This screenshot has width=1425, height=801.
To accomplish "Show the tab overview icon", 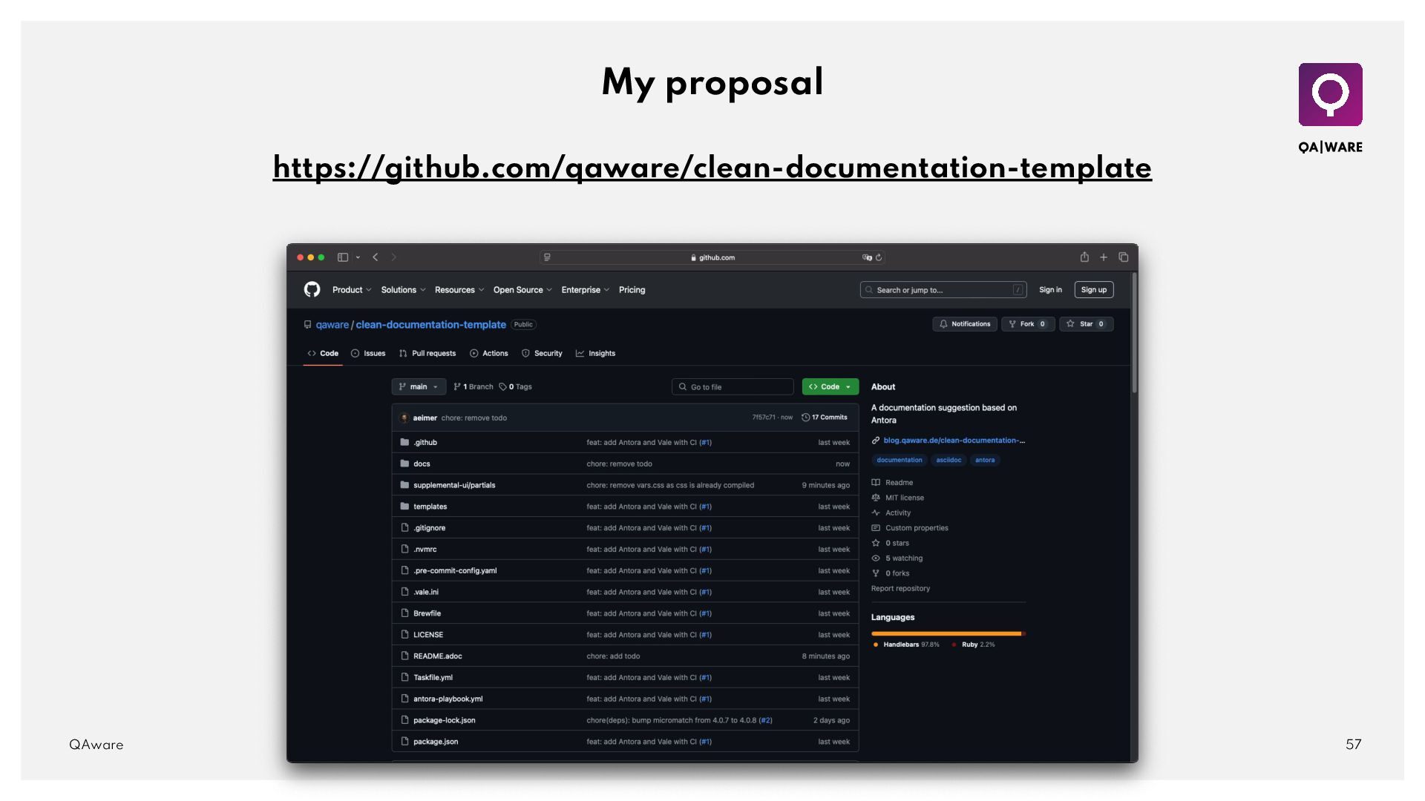I will [x=1124, y=257].
